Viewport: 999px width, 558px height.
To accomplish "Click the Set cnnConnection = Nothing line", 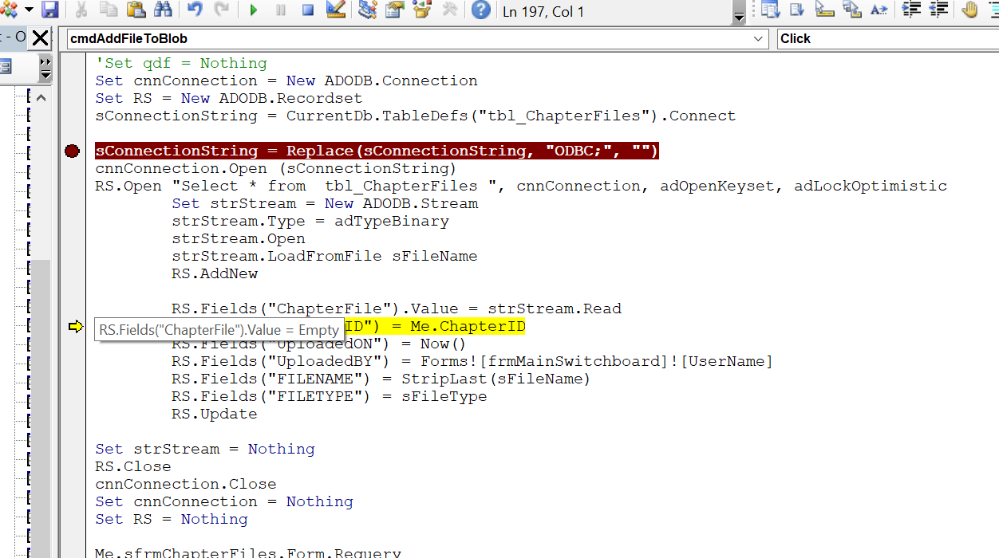I will (x=224, y=501).
